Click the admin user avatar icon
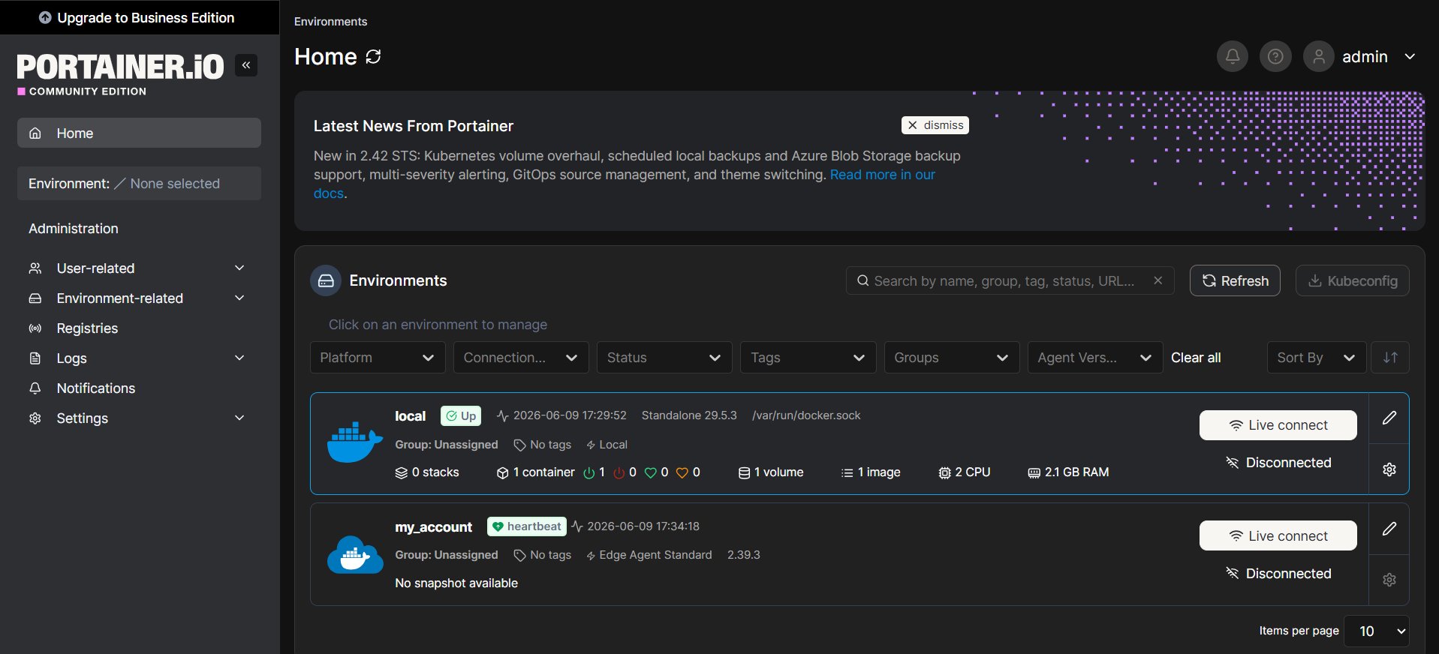Image resolution: width=1439 pixels, height=654 pixels. coord(1319,56)
